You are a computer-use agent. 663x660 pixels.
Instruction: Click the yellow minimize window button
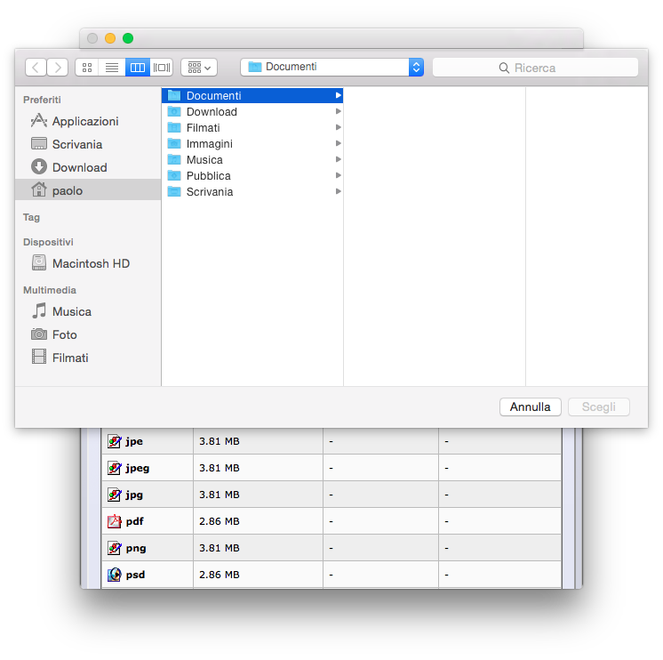click(110, 38)
